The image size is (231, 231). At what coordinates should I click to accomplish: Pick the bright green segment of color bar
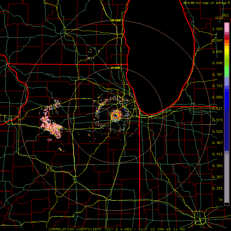tap(227, 70)
